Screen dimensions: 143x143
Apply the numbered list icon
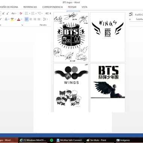(33, 14)
